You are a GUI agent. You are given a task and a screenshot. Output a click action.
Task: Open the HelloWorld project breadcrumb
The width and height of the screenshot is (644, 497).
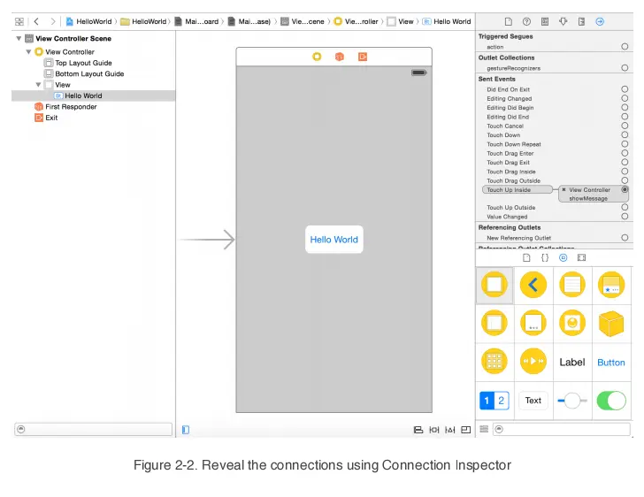[88, 21]
